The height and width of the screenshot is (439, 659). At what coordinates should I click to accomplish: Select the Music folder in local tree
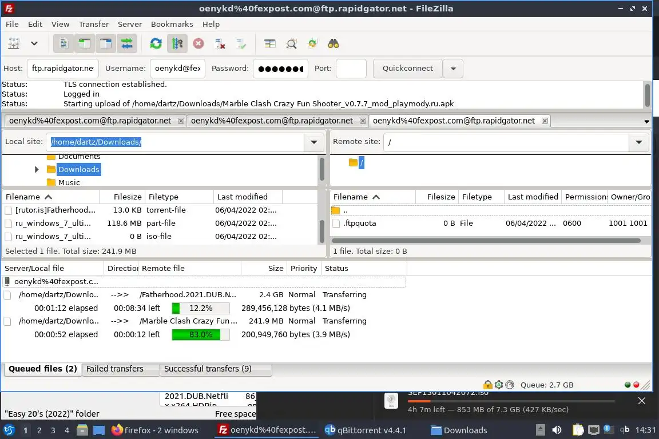pyautogui.click(x=69, y=182)
